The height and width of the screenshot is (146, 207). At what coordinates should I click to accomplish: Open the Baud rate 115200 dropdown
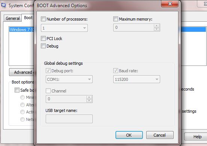point(136,79)
